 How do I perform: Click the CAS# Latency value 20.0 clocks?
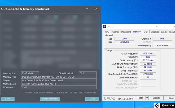148,60
